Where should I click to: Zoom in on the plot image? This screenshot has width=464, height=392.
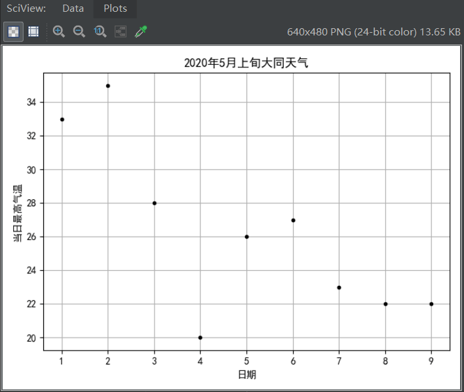[x=58, y=31]
